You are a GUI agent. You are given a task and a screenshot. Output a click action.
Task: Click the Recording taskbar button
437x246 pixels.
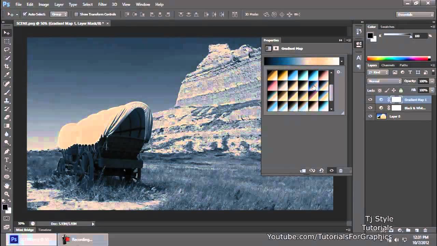click(x=83, y=240)
